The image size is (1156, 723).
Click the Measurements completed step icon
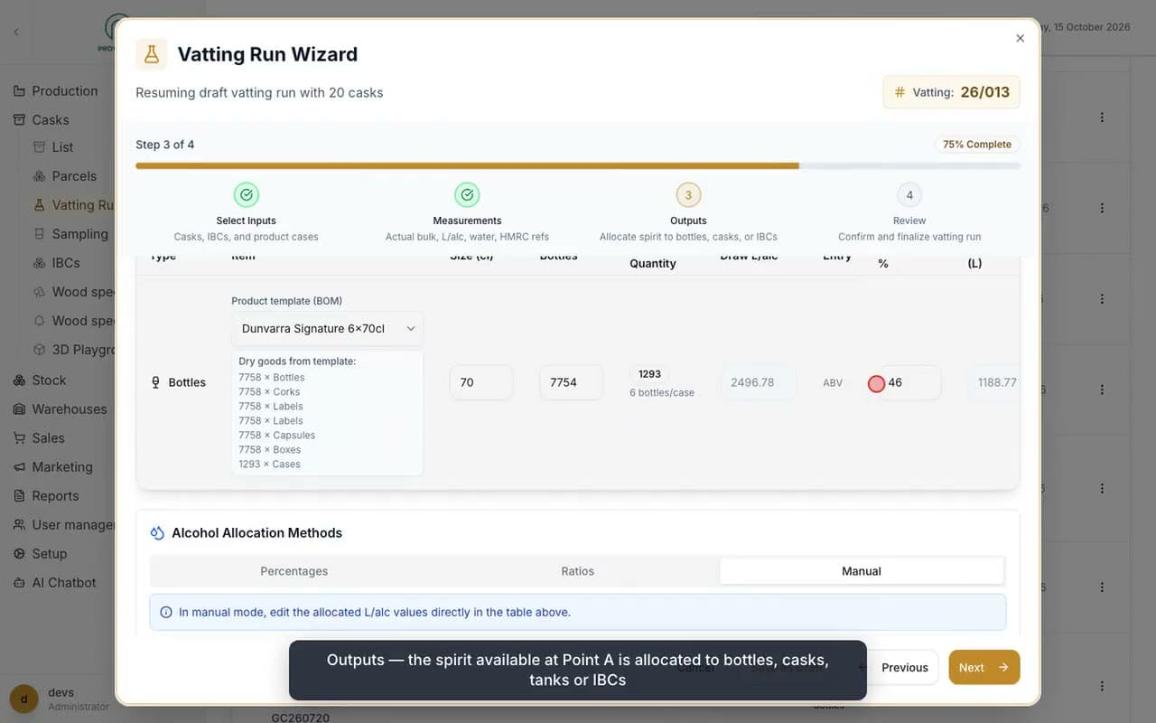click(467, 195)
